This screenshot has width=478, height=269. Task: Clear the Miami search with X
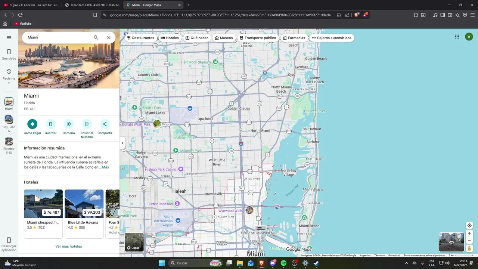click(x=109, y=37)
